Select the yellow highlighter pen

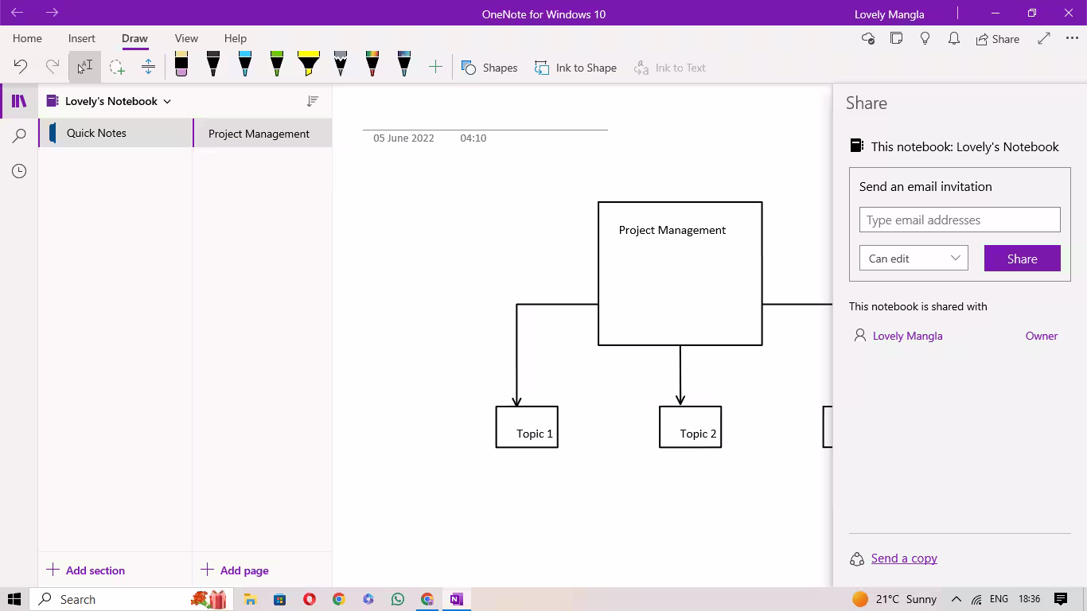[x=308, y=64]
